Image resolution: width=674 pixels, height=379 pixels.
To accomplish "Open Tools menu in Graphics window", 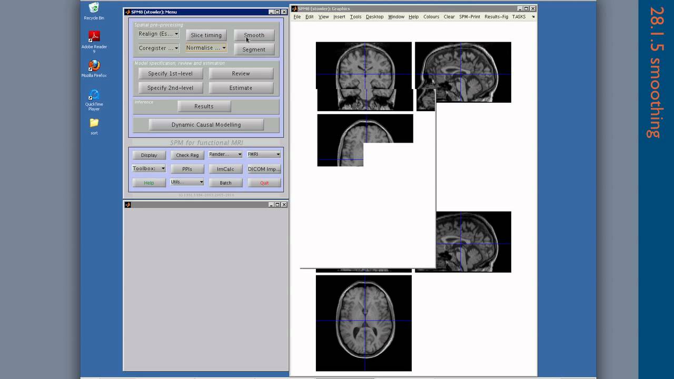I will (355, 17).
